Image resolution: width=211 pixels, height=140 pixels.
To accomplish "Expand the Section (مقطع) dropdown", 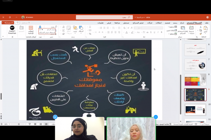I will (172, 33).
